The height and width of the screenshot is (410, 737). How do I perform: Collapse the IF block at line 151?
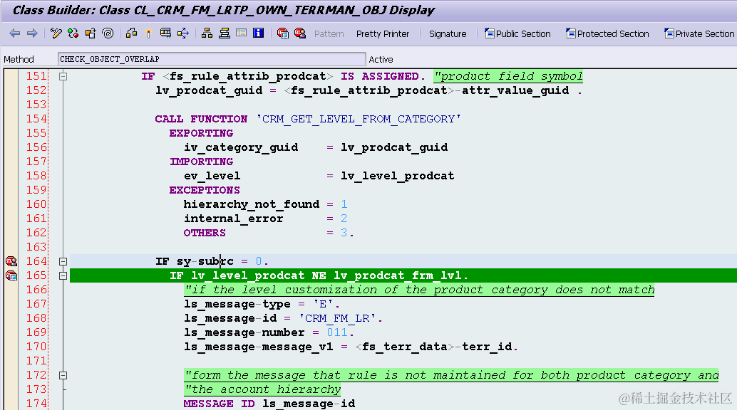click(x=63, y=76)
